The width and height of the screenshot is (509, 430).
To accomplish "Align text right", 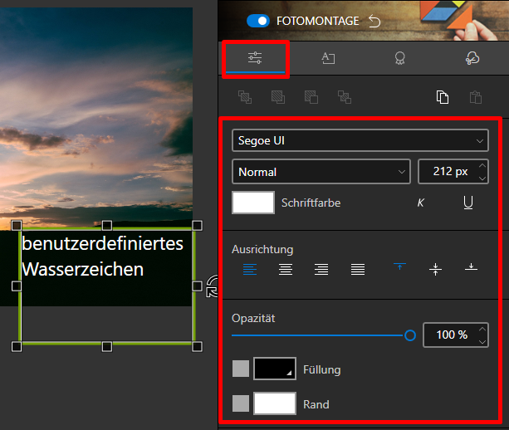I will 321,269.
